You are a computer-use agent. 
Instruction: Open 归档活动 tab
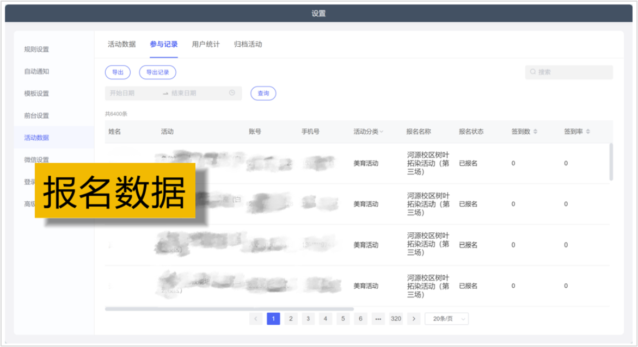coord(248,44)
